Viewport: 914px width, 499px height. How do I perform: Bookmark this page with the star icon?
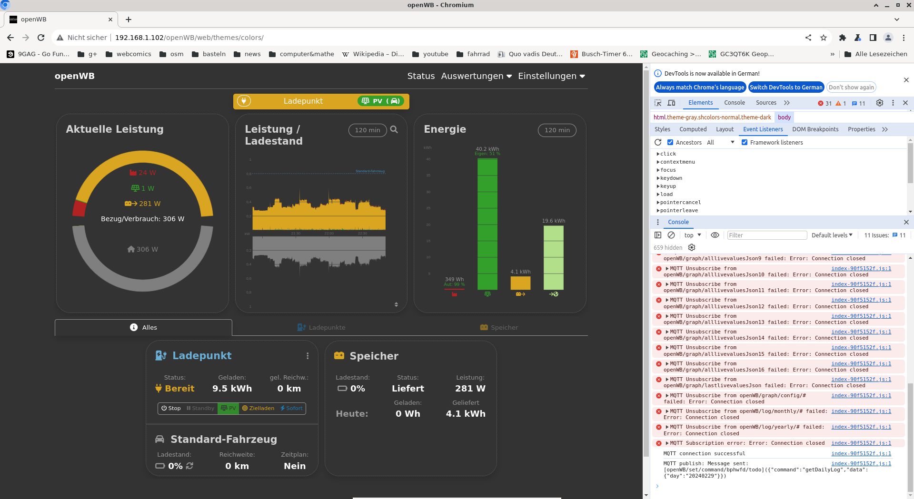coord(824,38)
